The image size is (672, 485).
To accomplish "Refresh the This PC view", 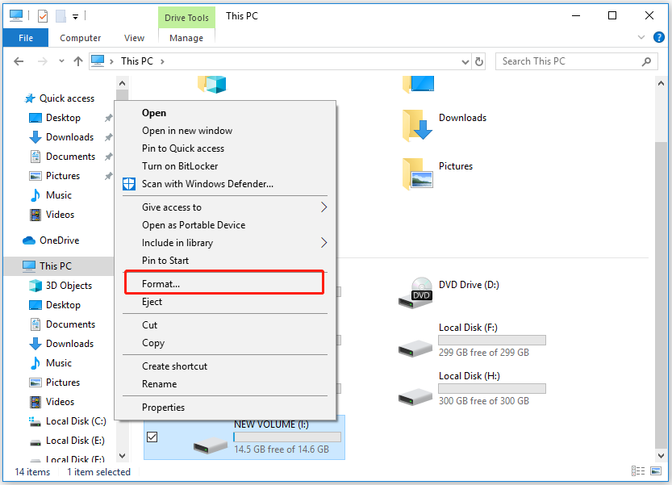I will coord(478,62).
